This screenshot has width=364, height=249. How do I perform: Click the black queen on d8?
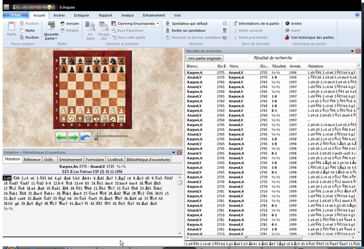(x=88, y=61)
